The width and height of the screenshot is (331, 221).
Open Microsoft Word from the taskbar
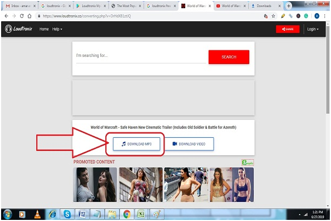tap(82, 214)
